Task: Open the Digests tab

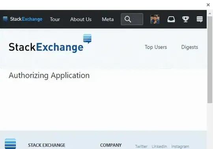Action: tap(190, 47)
